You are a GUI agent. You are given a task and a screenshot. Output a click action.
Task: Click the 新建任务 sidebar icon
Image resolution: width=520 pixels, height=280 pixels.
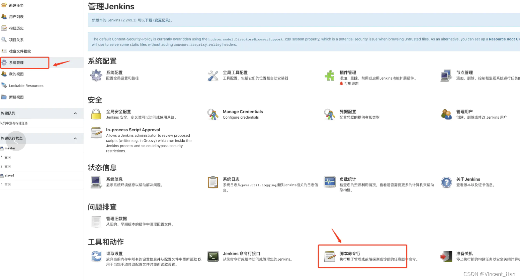pos(4,5)
